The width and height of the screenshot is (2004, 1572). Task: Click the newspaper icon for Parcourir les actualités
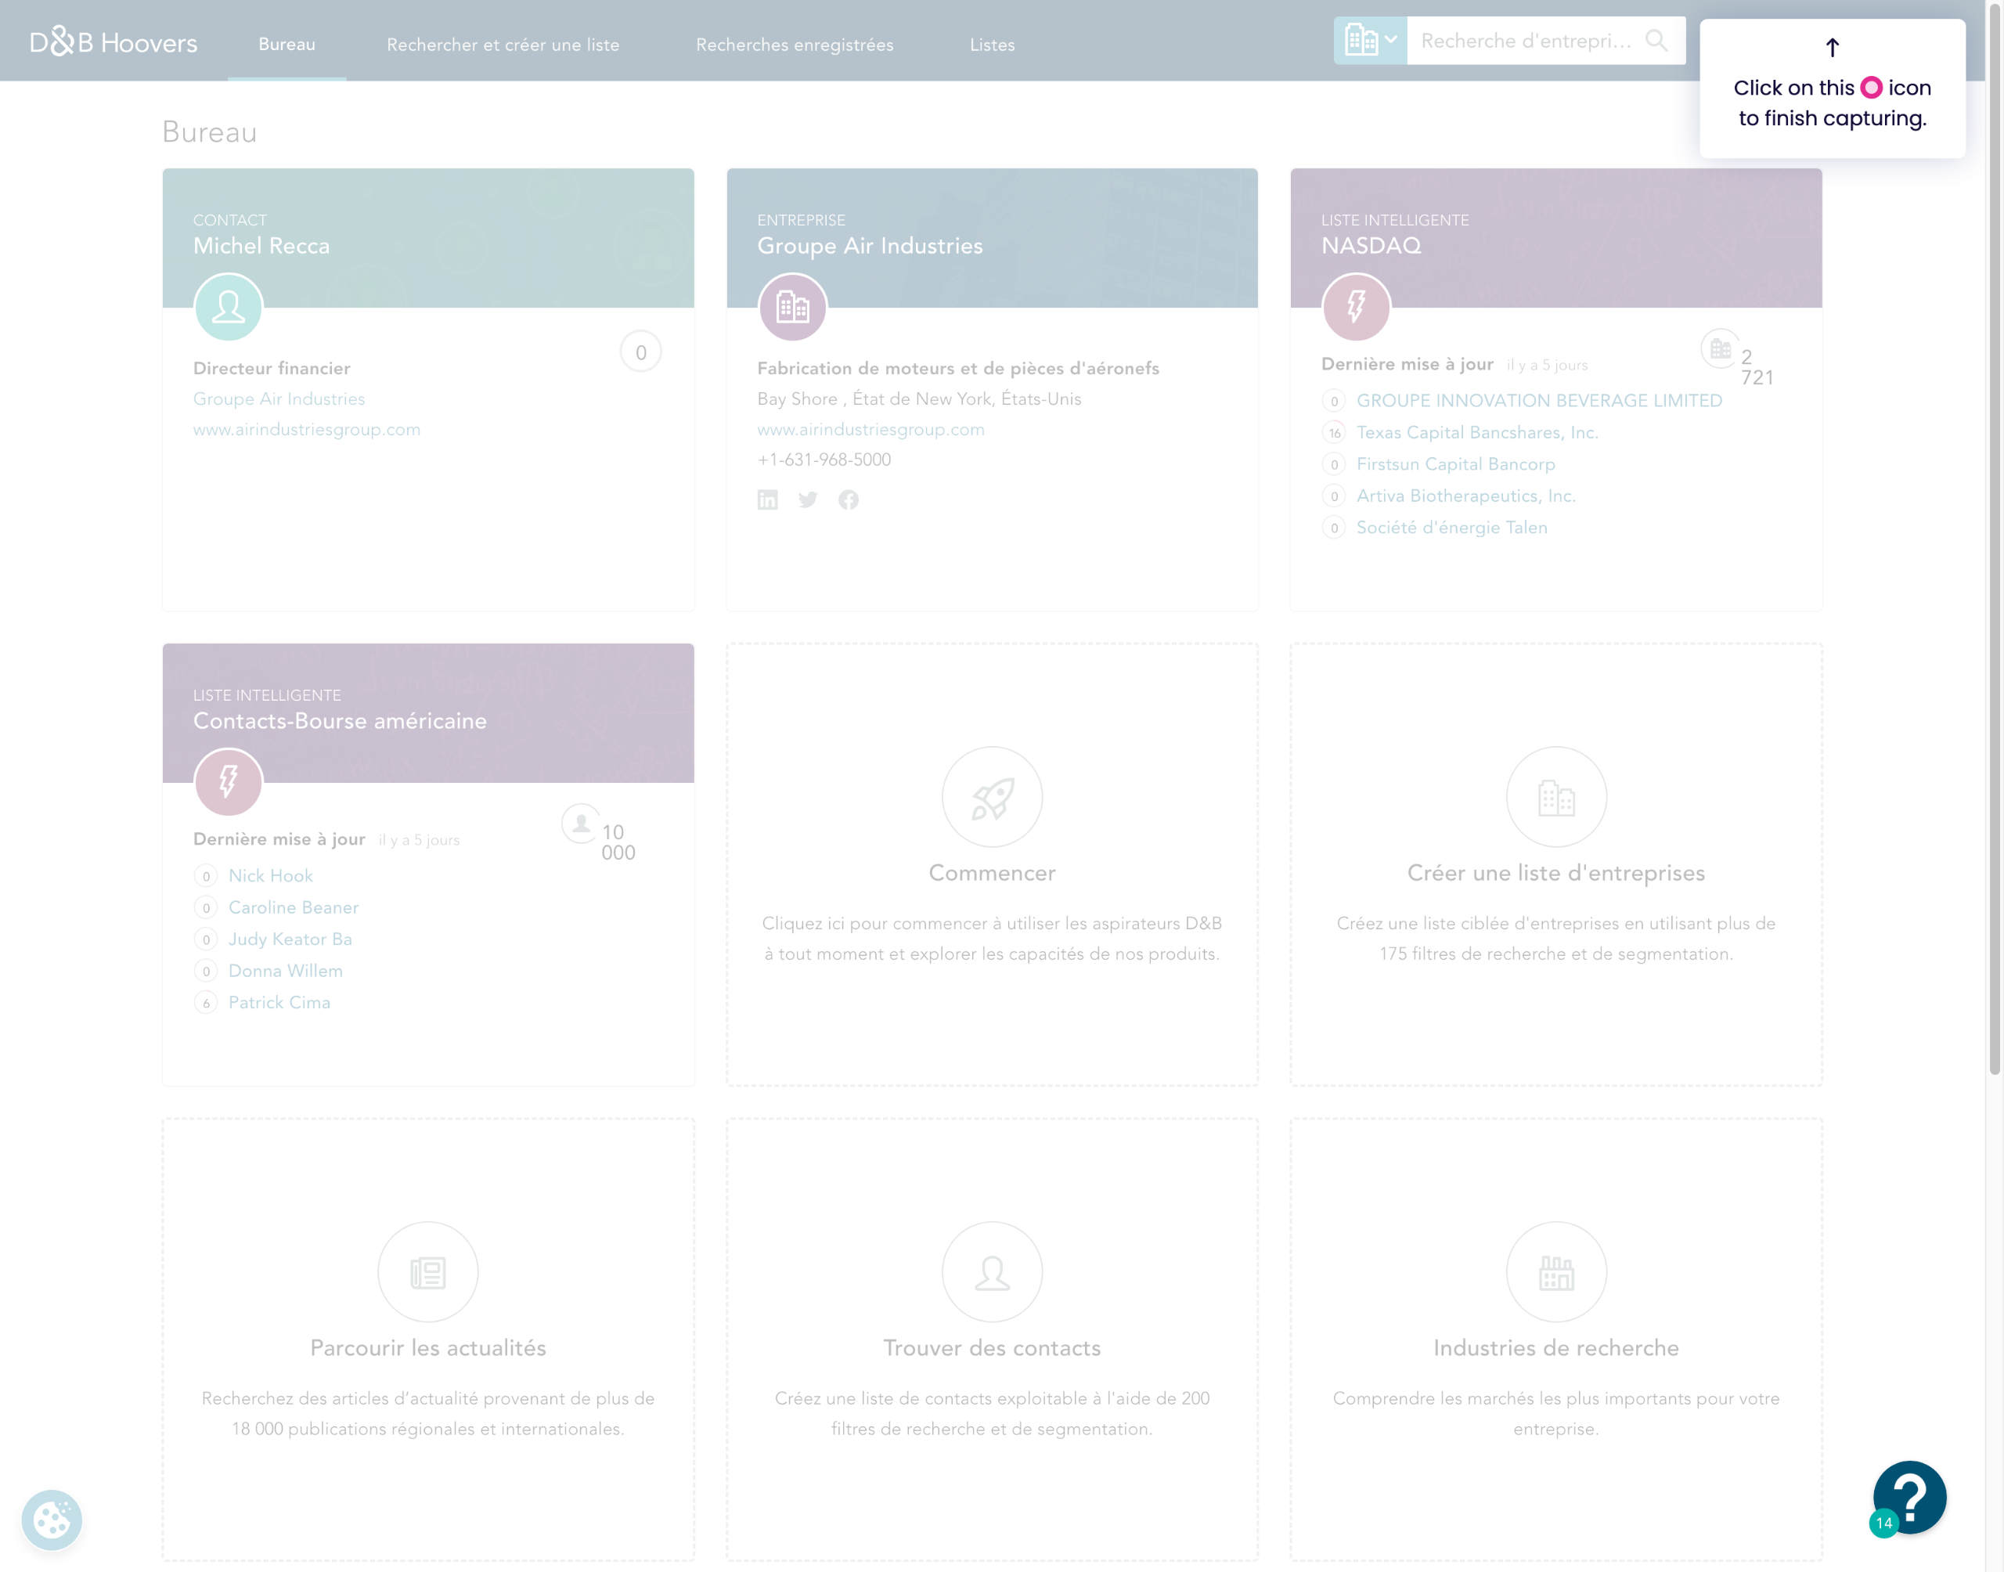click(x=428, y=1272)
